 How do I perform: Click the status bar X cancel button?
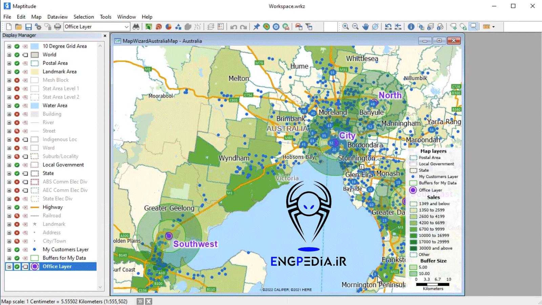[x=149, y=301]
